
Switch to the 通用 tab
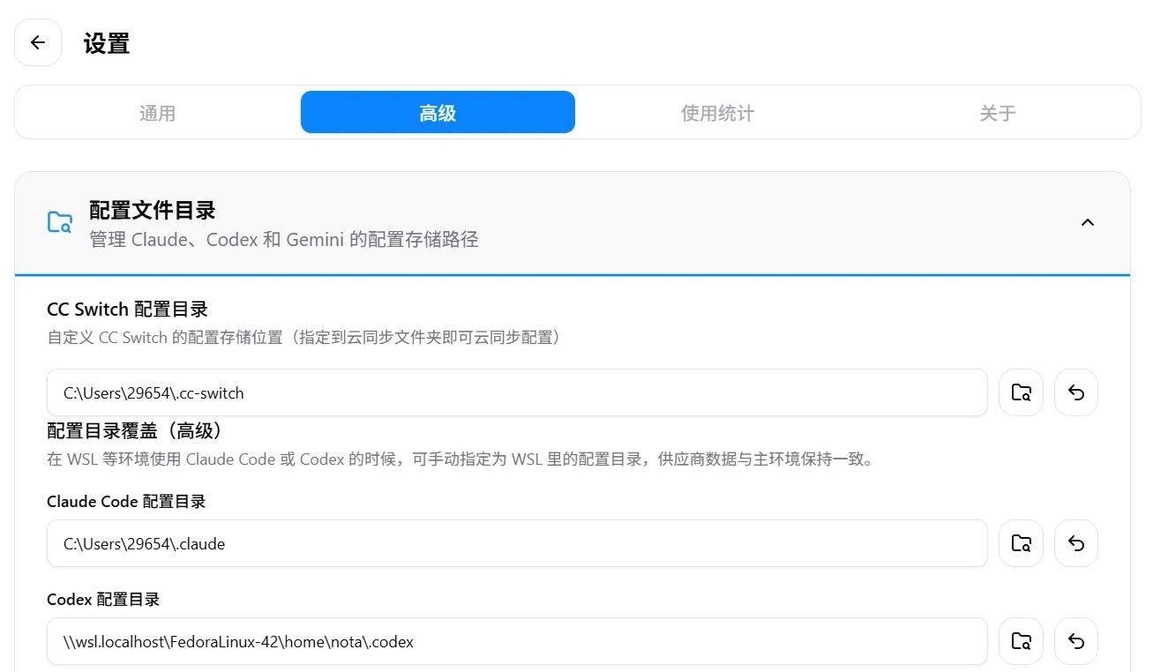tap(157, 113)
